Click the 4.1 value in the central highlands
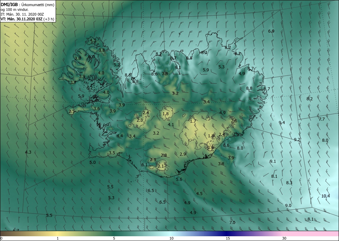This screenshot has width=339, height=241. [x=171, y=124]
